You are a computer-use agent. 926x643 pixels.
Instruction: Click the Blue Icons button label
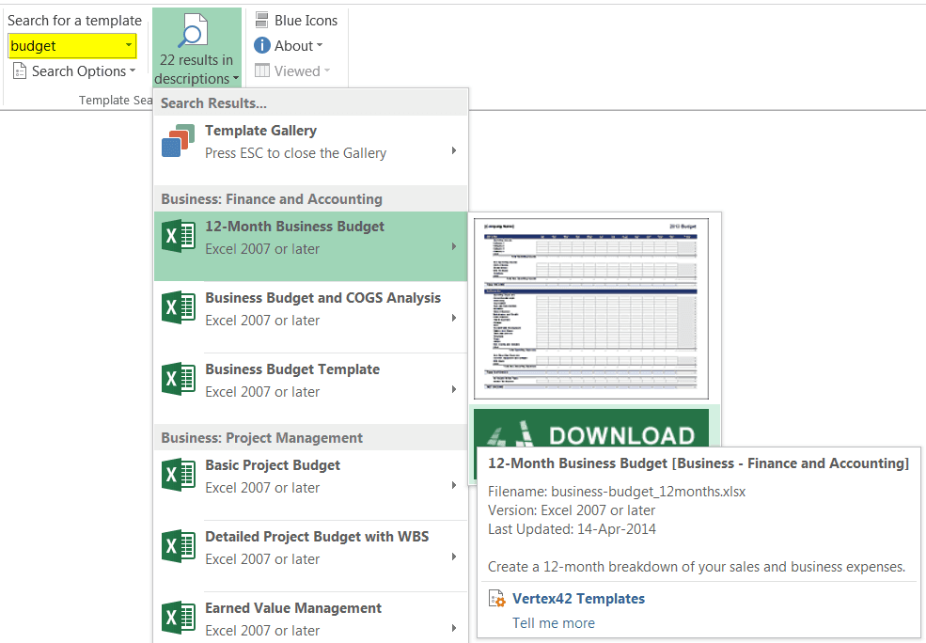click(306, 20)
